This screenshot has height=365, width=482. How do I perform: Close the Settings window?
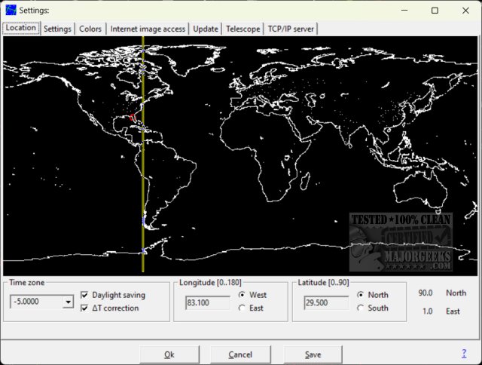(x=465, y=11)
